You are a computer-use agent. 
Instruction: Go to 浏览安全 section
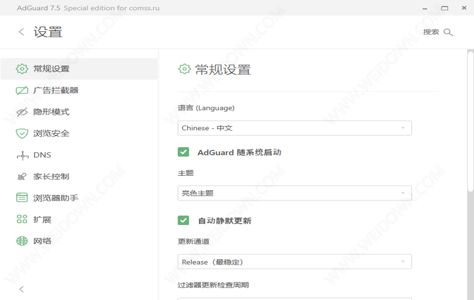click(x=79, y=133)
